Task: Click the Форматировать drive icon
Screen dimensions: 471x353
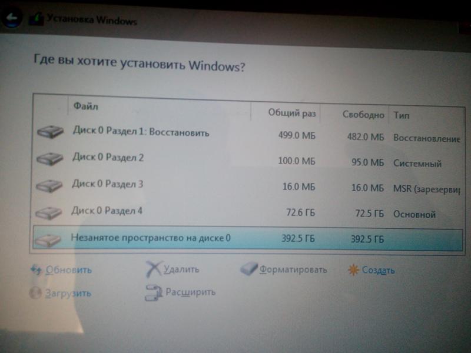Action: pos(249,269)
